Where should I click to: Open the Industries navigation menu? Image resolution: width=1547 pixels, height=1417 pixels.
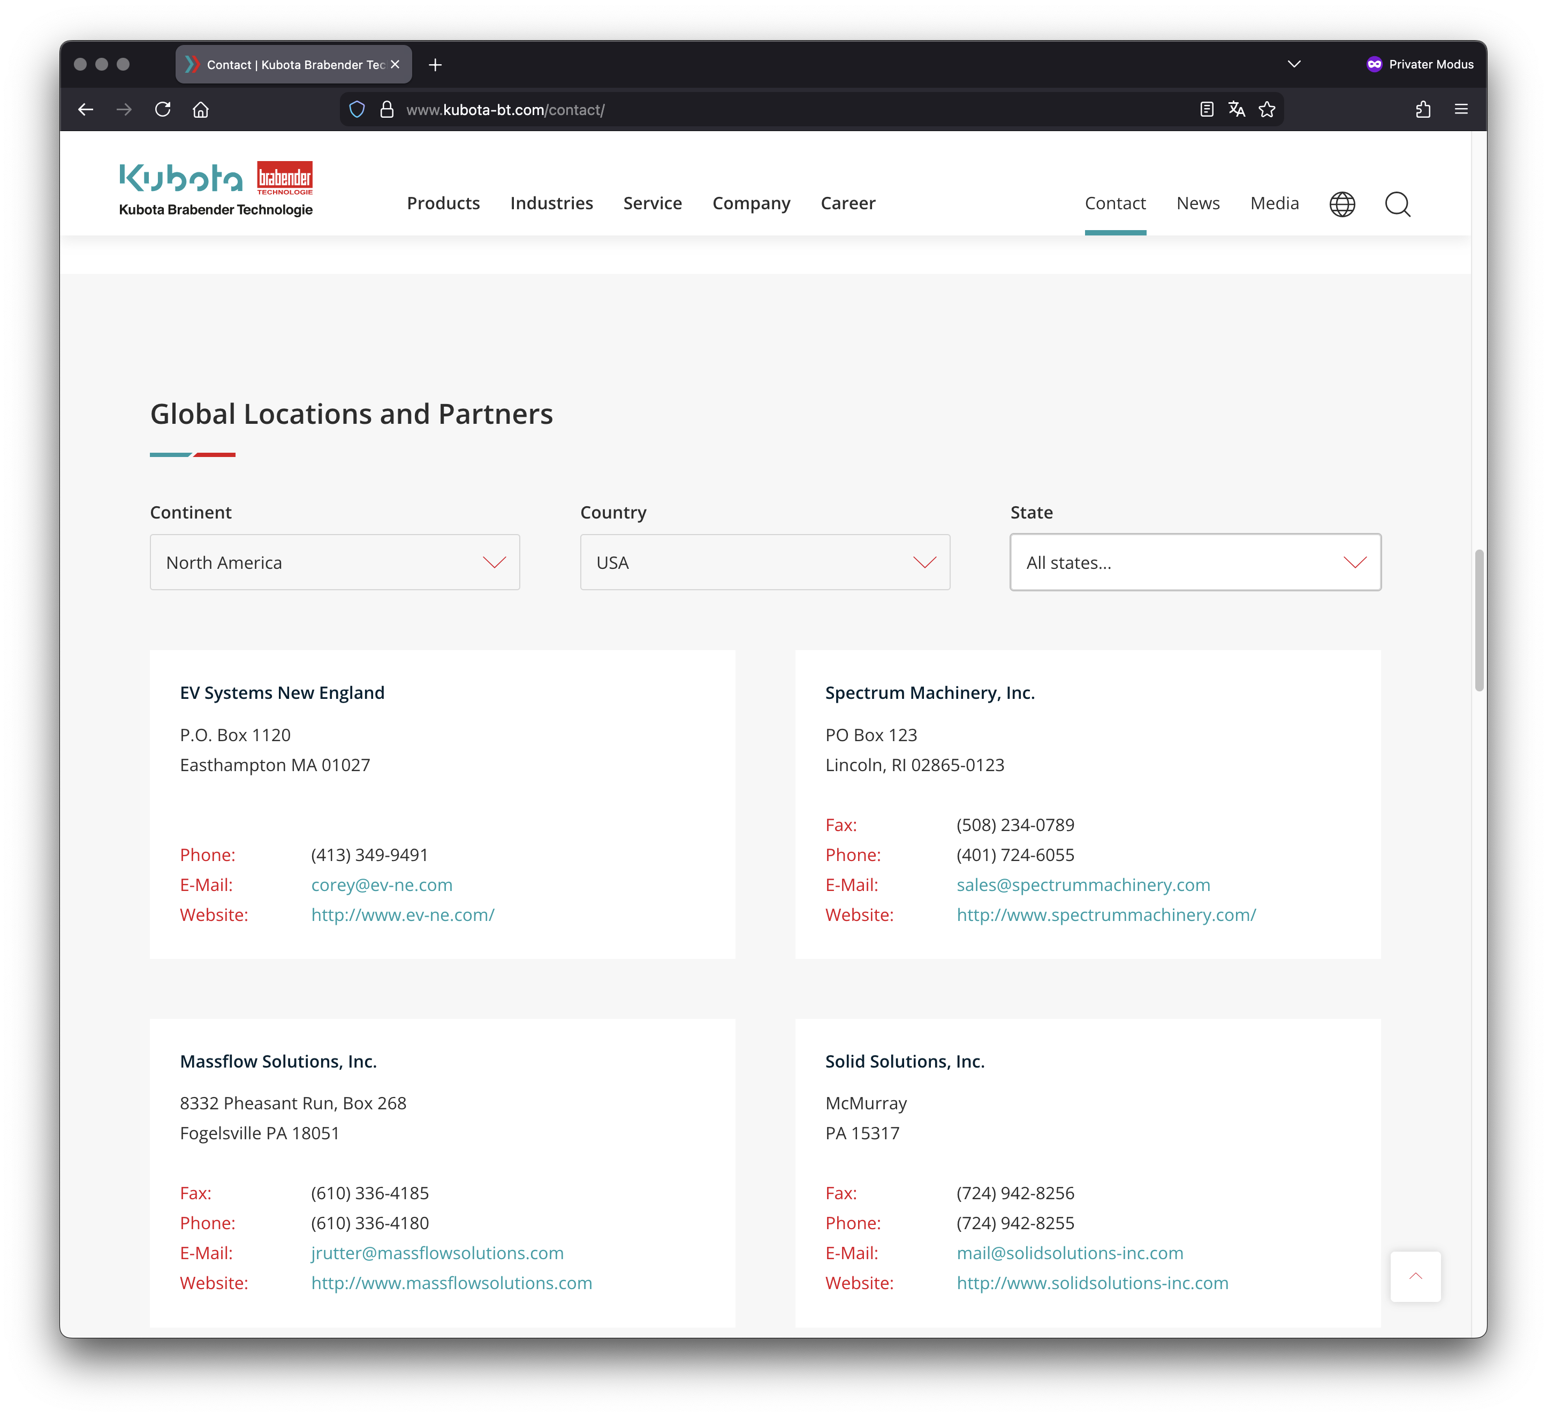click(x=551, y=203)
